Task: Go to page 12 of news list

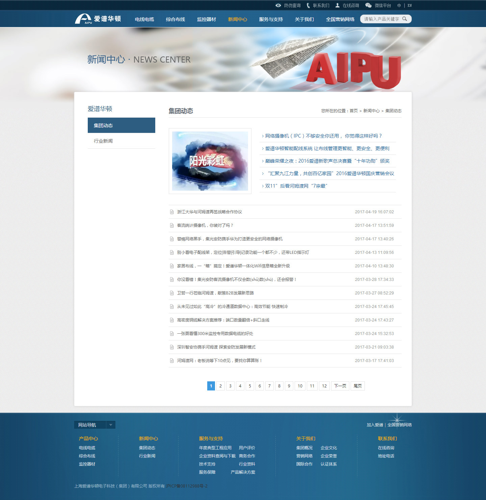Action: point(324,386)
